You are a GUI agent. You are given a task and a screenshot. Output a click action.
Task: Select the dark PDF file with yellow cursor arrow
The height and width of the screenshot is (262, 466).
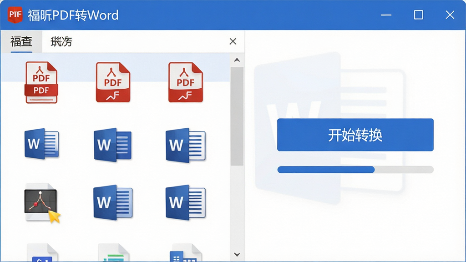coord(42,203)
